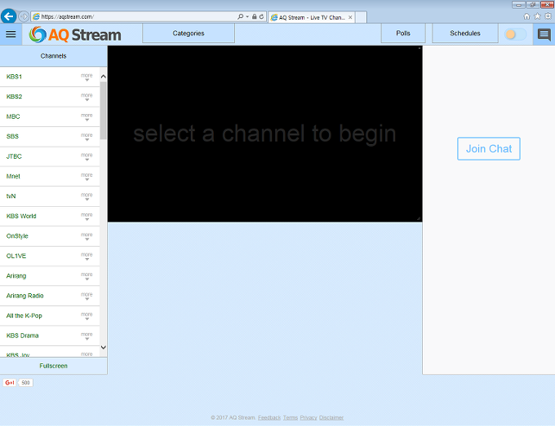The image size is (555, 426).
Task: Expand more options for Arirang Radio
Action: pos(87,296)
